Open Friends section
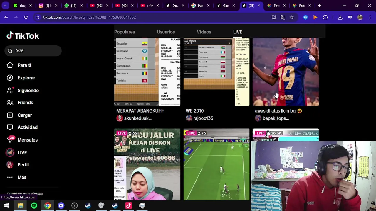376x211 pixels. coord(20,103)
